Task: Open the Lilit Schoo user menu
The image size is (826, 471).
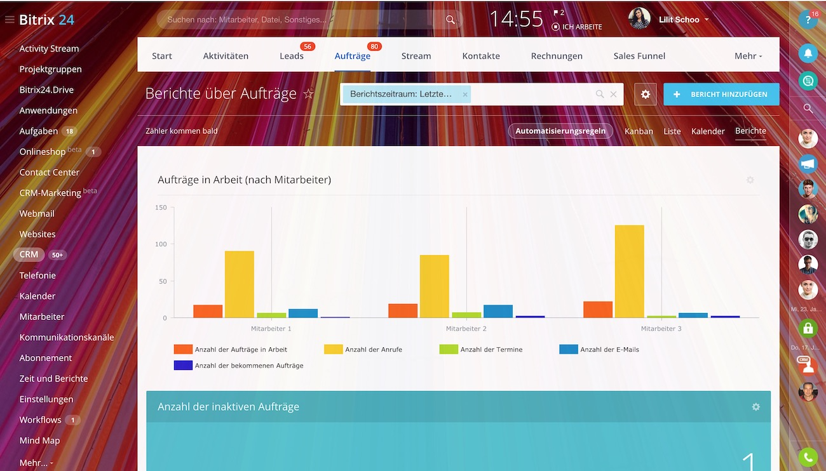Action: (x=678, y=20)
